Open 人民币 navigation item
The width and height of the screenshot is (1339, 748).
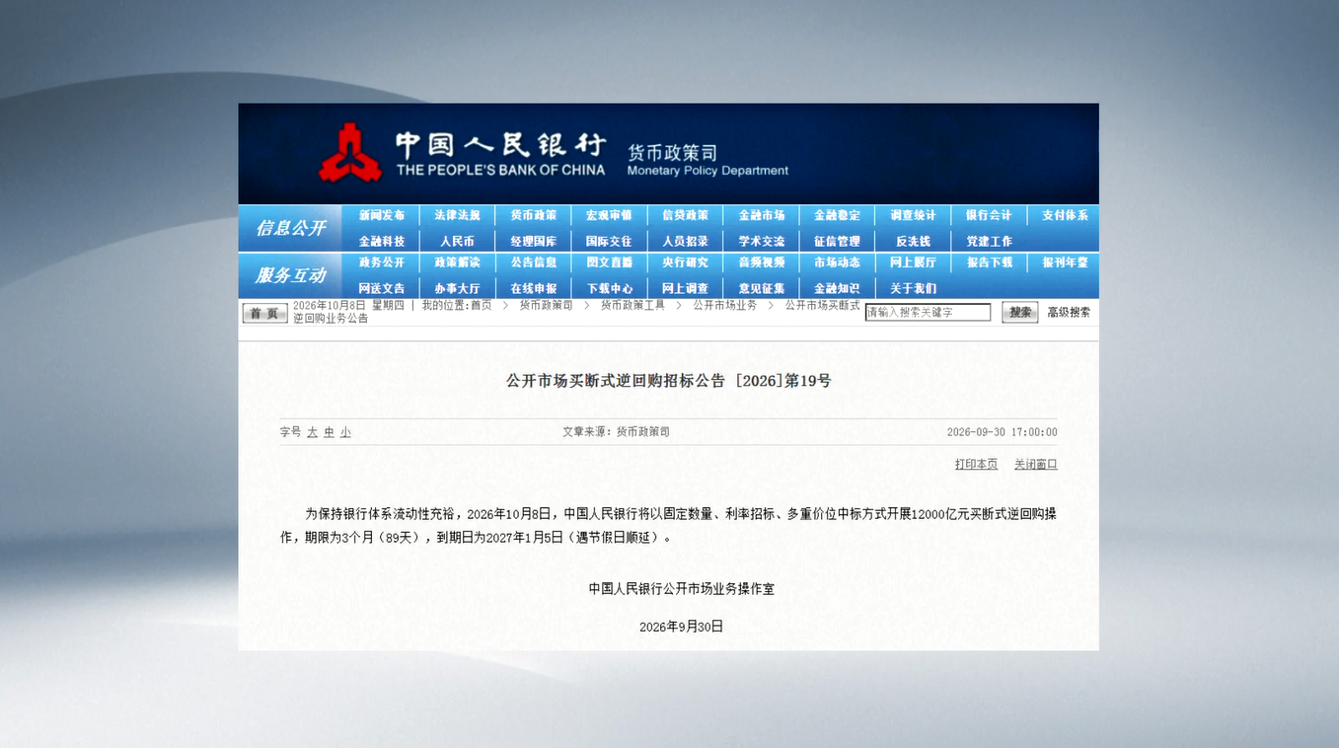pyautogui.click(x=458, y=241)
